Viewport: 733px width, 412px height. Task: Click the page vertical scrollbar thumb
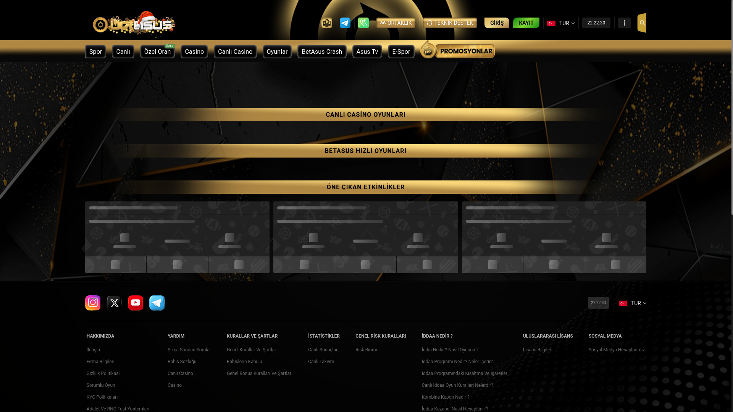732,107
